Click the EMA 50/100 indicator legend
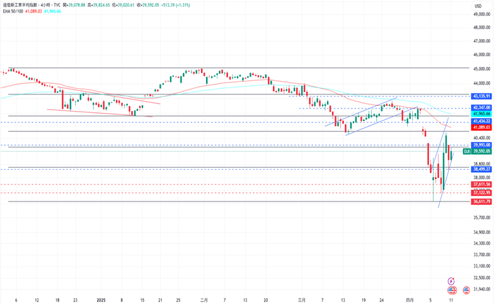The image size is (494, 304). pos(13,11)
